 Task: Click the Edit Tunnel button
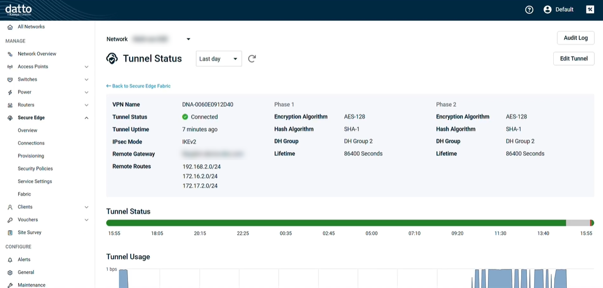point(573,59)
